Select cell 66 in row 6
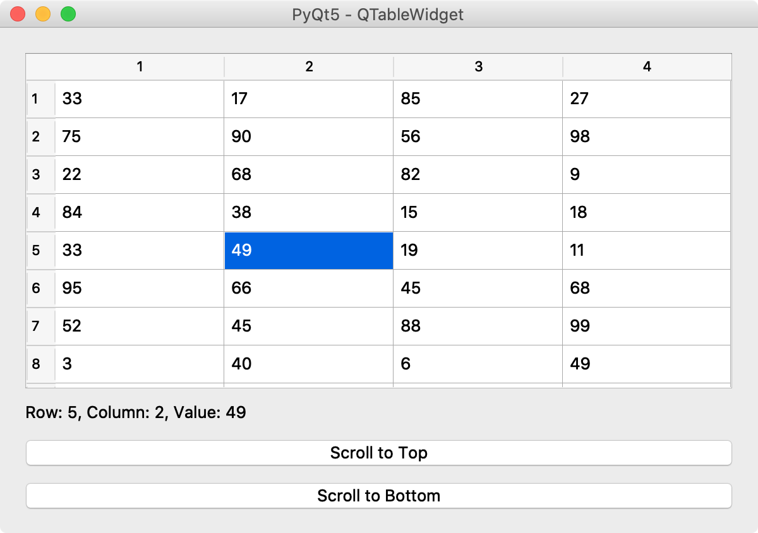The width and height of the screenshot is (758, 533). pos(309,289)
